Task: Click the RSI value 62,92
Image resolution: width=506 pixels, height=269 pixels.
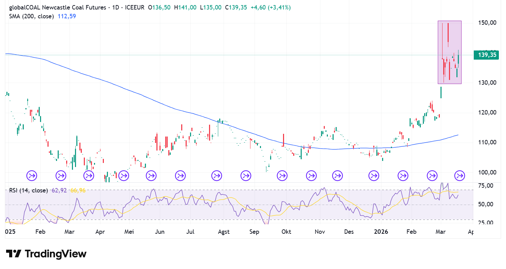Action: [x=60, y=190]
